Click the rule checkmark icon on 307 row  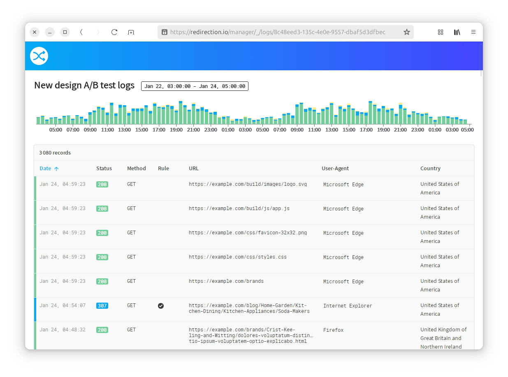point(161,306)
